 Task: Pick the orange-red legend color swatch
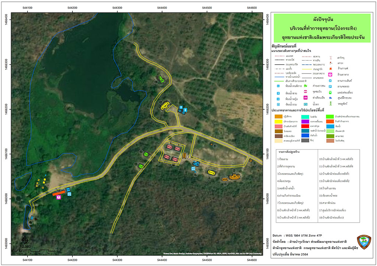330,121
